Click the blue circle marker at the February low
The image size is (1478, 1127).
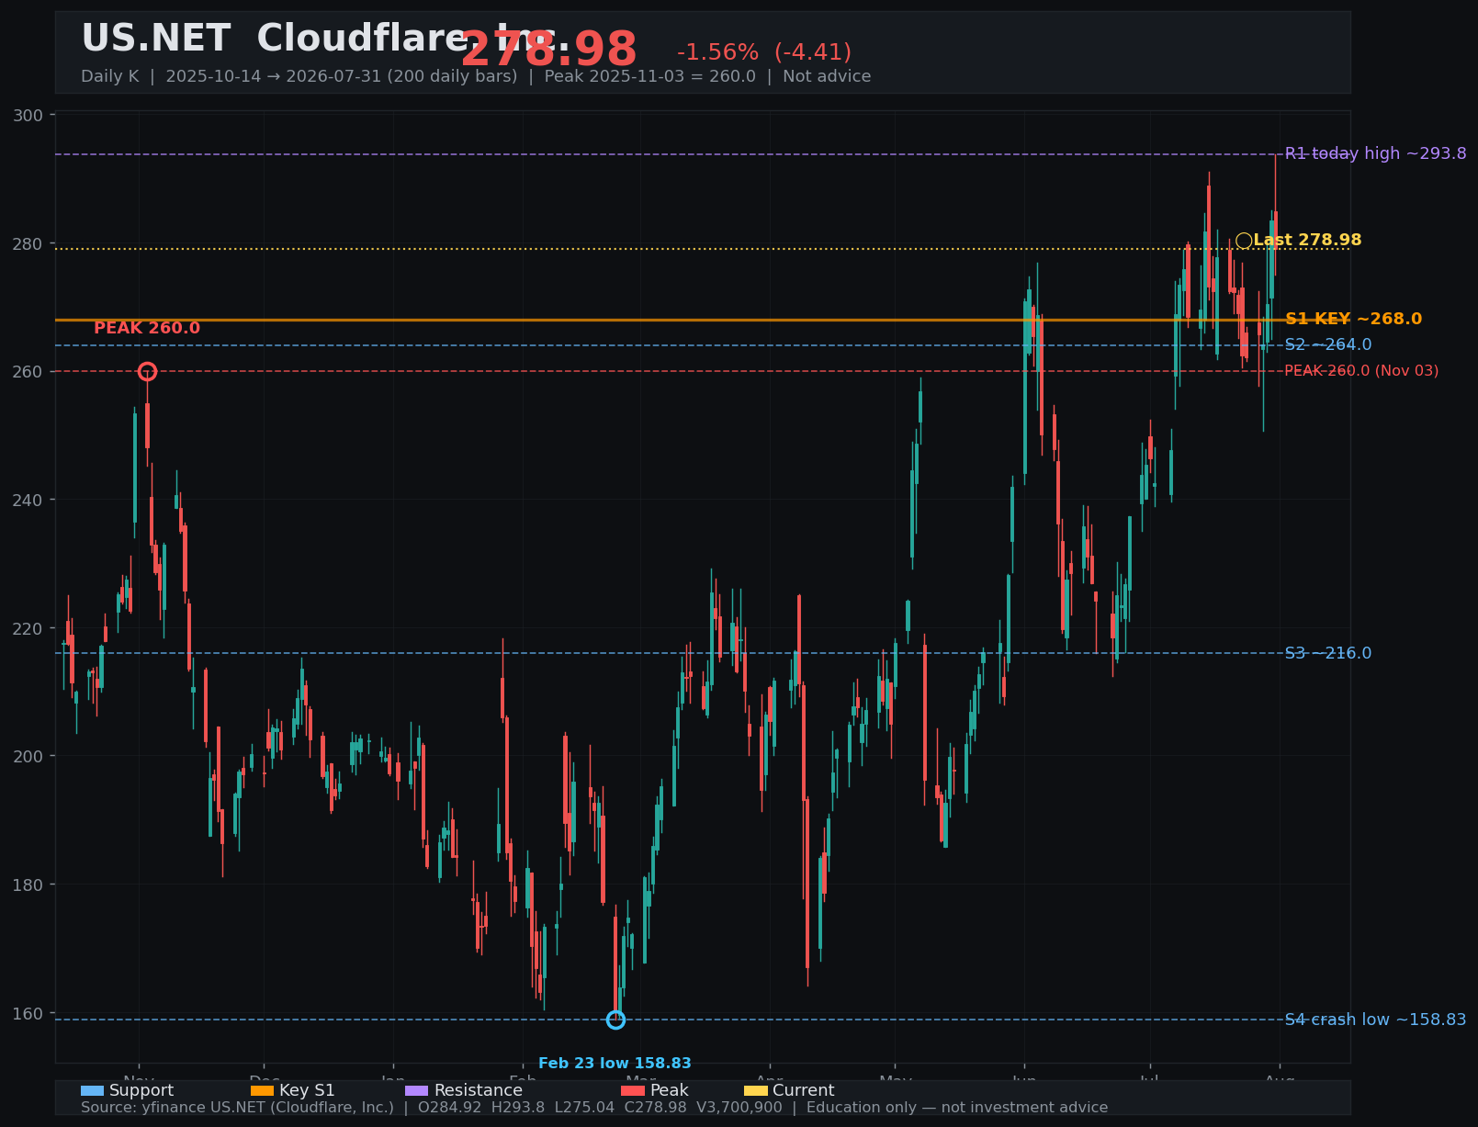(615, 1020)
